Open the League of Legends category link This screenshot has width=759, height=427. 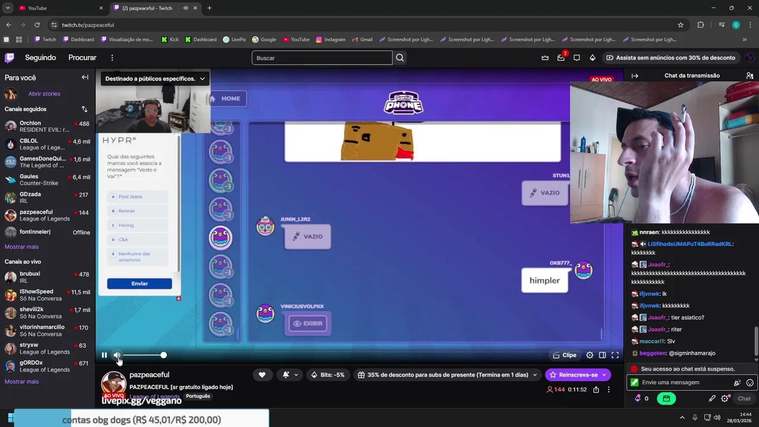pyautogui.click(x=154, y=396)
